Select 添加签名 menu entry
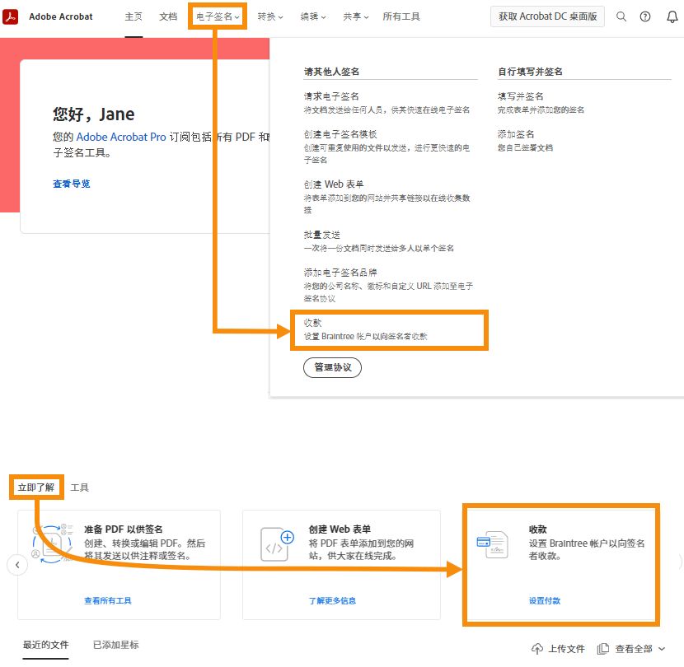684x667 pixels. [x=516, y=134]
